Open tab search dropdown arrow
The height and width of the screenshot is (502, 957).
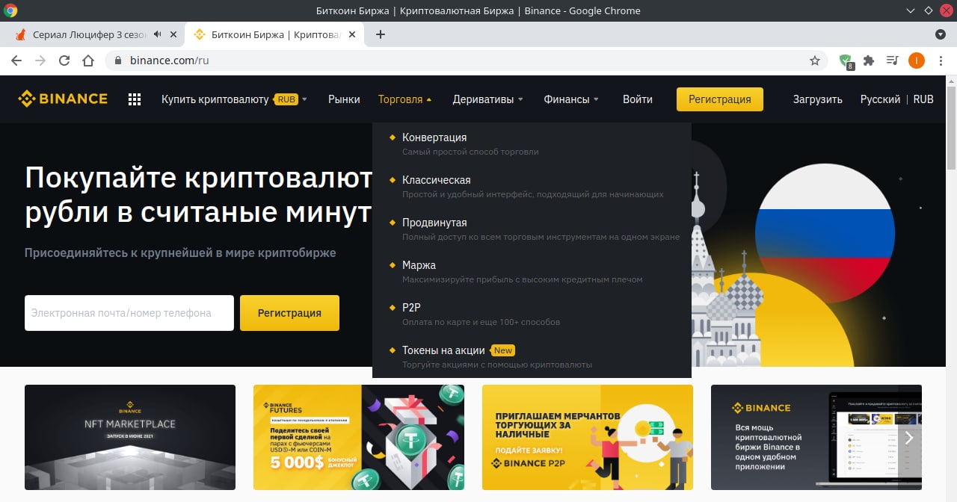coord(941,34)
